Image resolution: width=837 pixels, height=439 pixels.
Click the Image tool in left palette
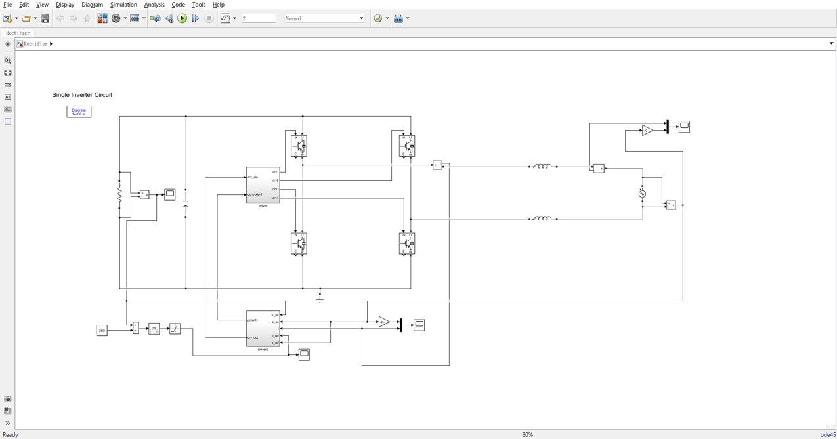pyautogui.click(x=8, y=110)
